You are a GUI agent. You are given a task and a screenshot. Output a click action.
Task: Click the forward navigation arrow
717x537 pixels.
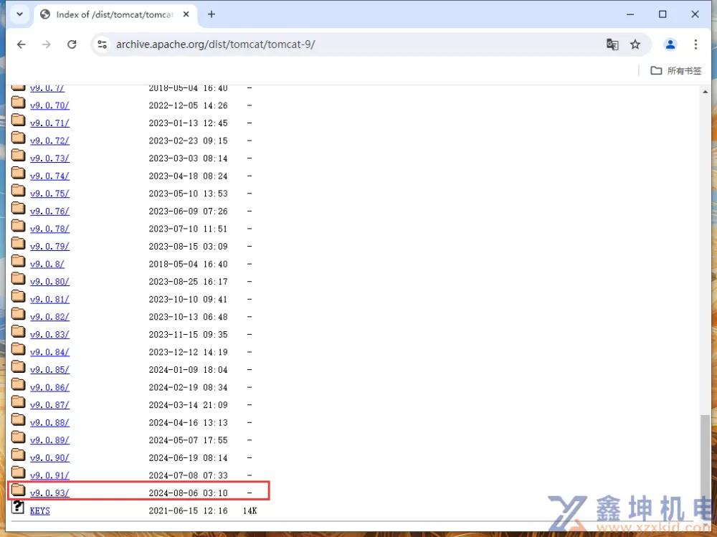[46, 44]
